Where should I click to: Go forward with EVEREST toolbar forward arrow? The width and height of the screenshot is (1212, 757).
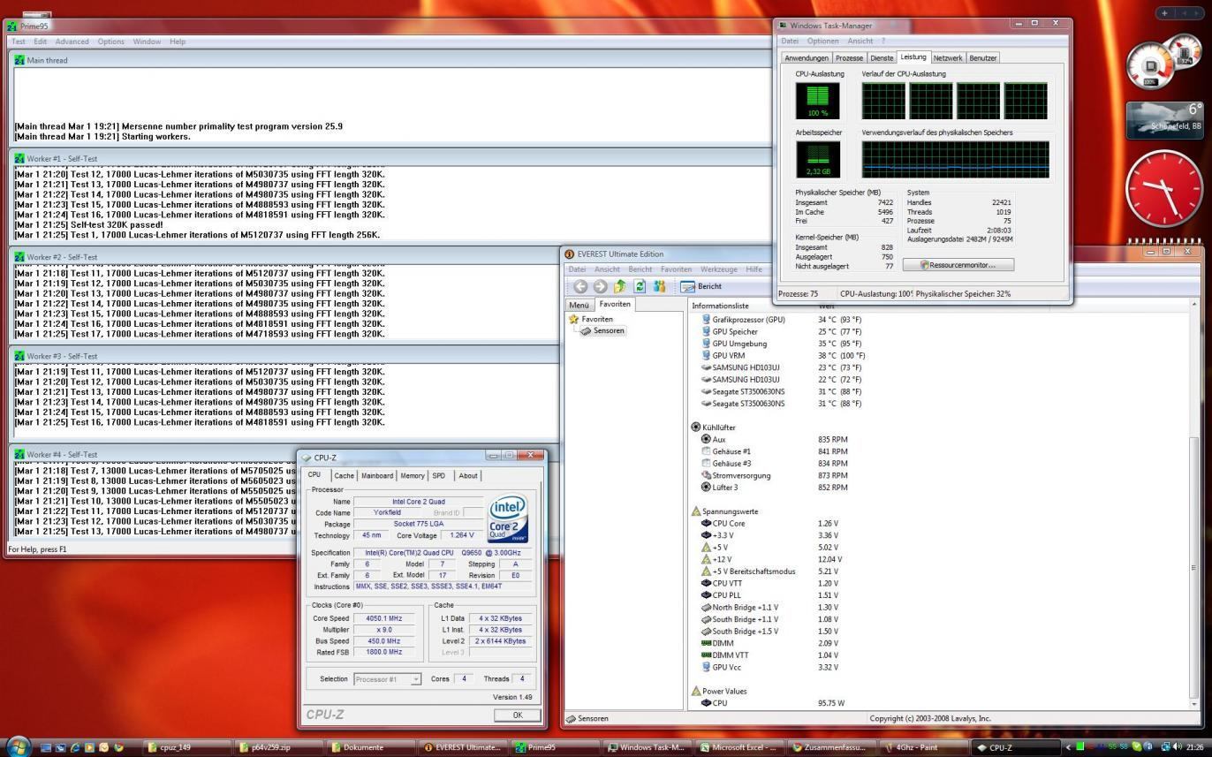point(600,286)
